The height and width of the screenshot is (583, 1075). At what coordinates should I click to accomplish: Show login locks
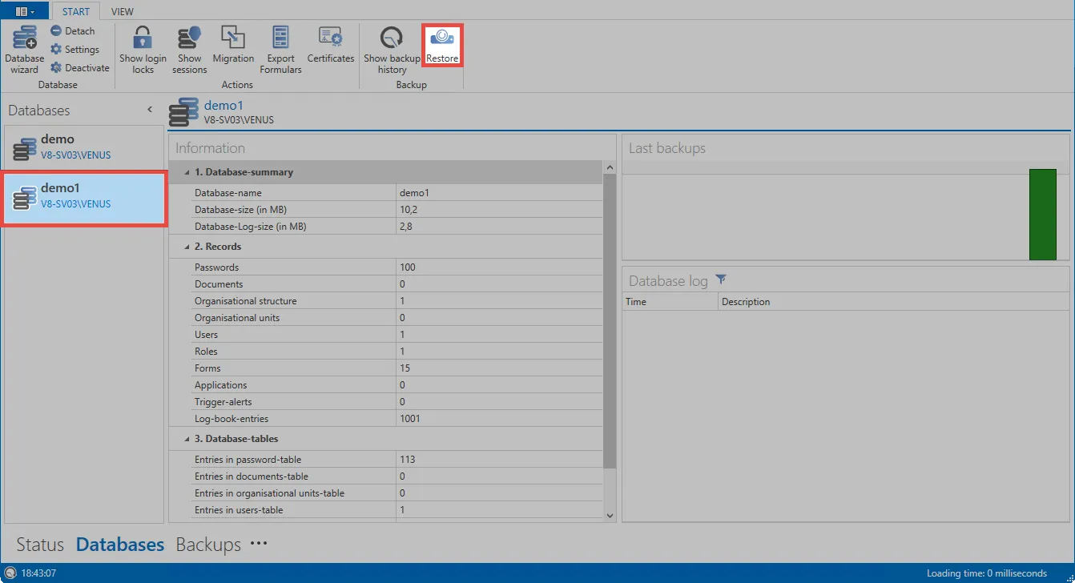[x=143, y=50]
